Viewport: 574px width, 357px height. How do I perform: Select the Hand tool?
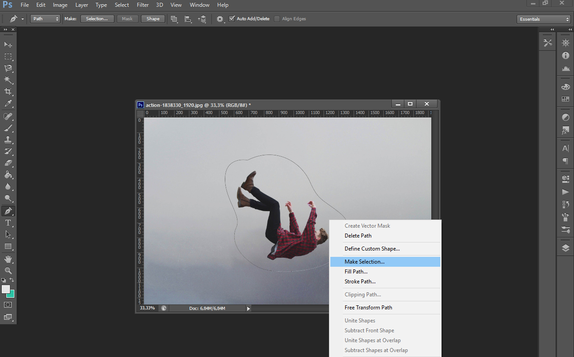(8, 259)
